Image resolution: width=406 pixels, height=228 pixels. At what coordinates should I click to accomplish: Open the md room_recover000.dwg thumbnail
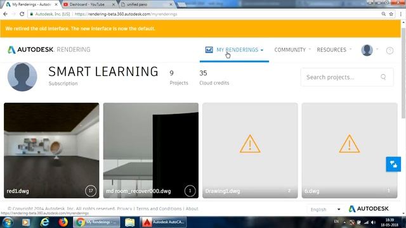[x=151, y=151]
